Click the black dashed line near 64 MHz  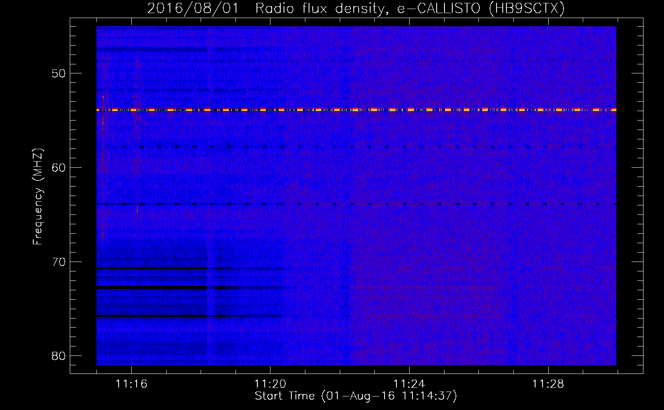click(x=356, y=204)
